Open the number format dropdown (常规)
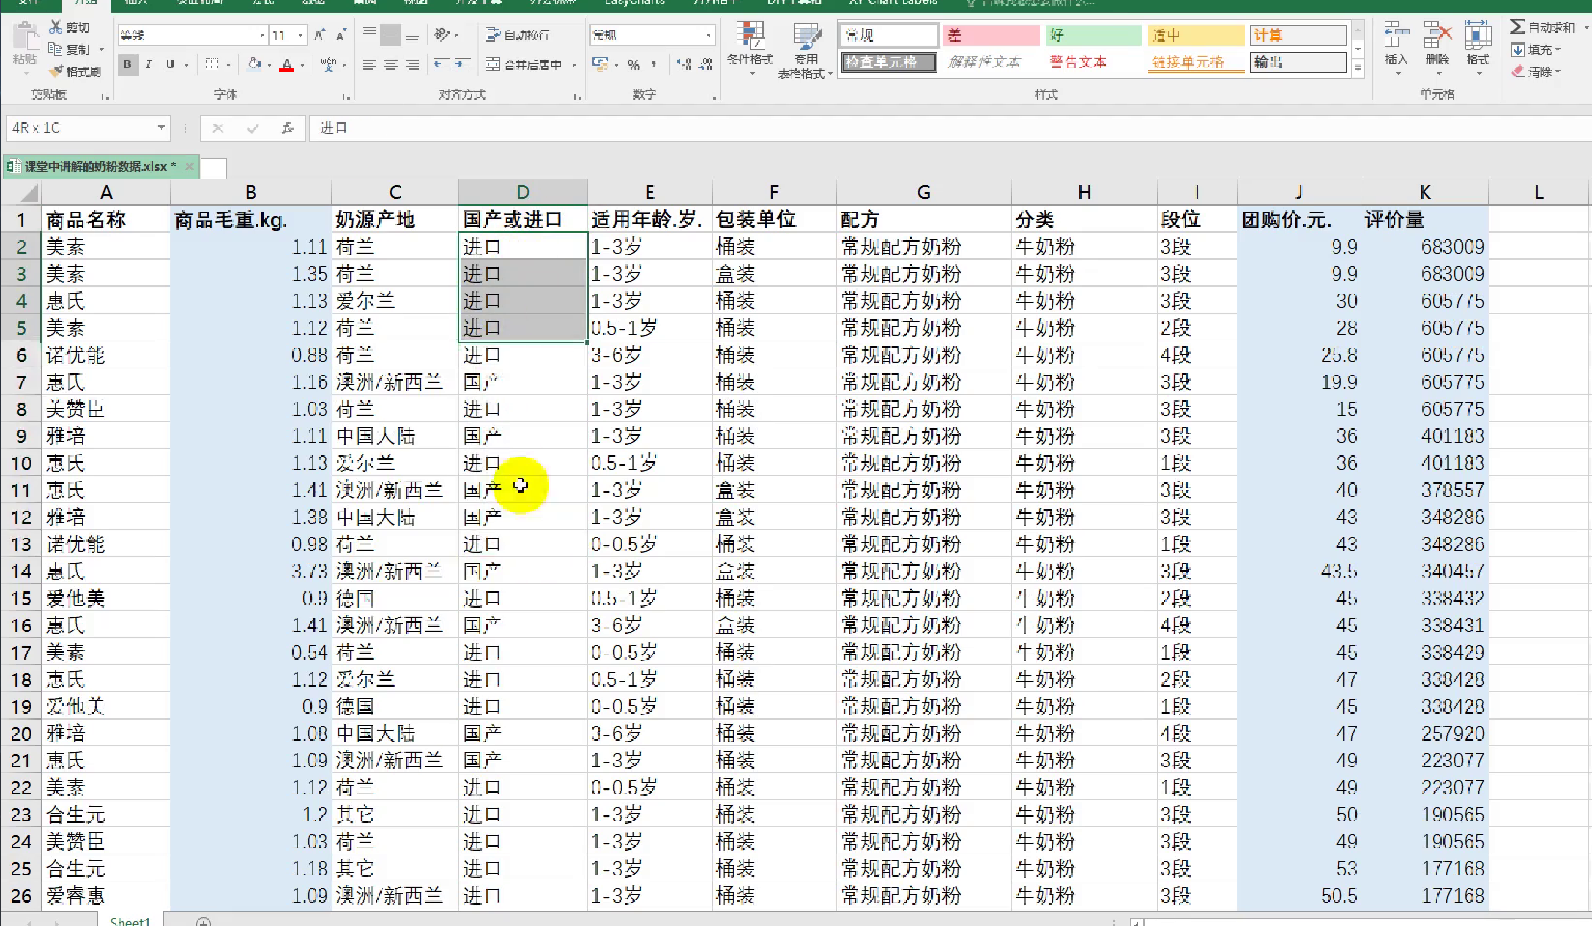Image resolution: width=1592 pixels, height=926 pixels. (709, 35)
